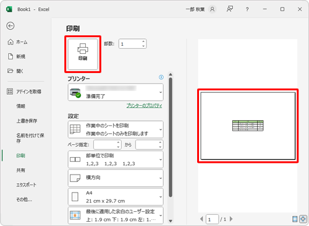Screen dimensions: 309x226
Task: Select 印刷 in the left sidebar
Action: coord(21,155)
